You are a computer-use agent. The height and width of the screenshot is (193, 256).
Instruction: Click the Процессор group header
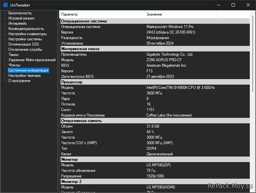[x=154, y=82]
